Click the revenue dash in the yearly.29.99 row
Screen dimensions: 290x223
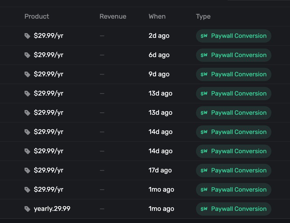pos(102,209)
